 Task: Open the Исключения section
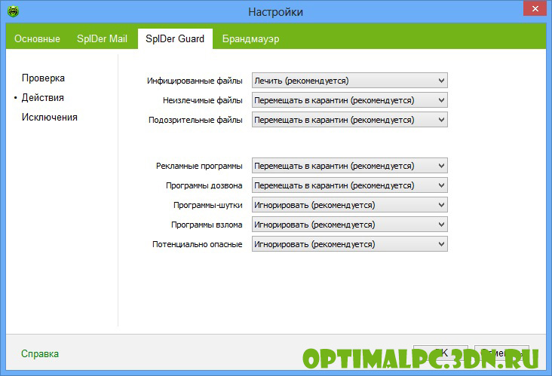pos(50,117)
